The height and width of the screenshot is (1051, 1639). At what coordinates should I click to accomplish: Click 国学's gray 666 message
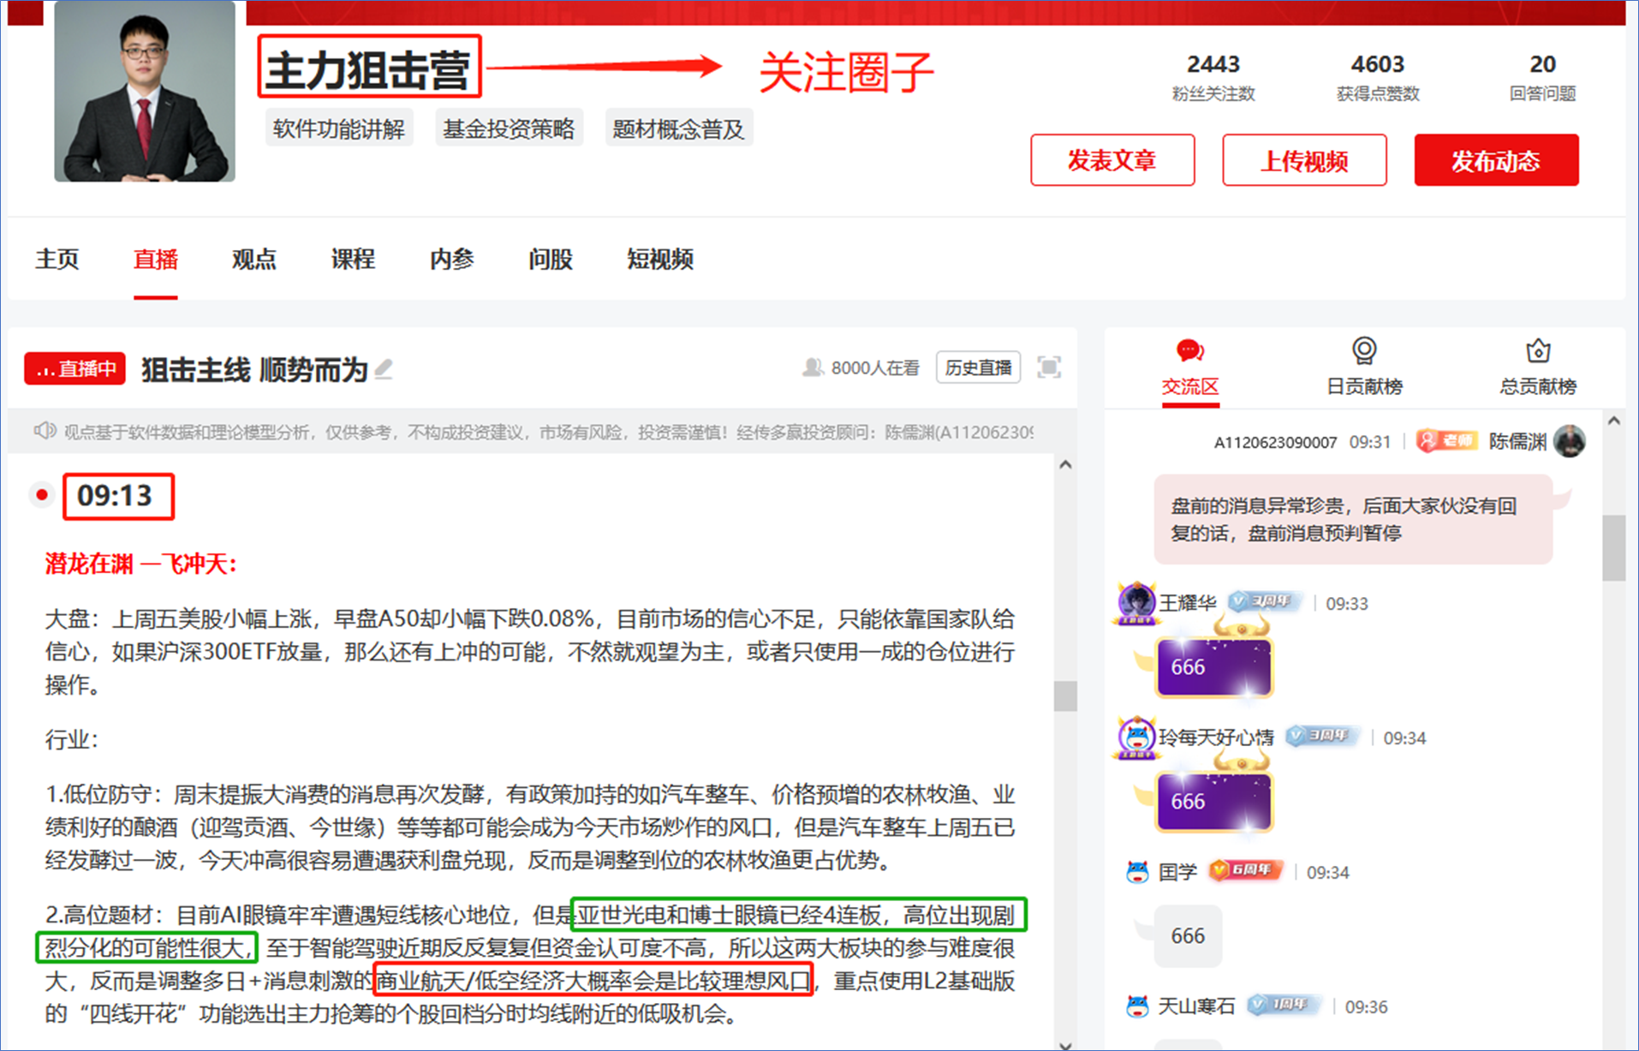[x=1188, y=935]
